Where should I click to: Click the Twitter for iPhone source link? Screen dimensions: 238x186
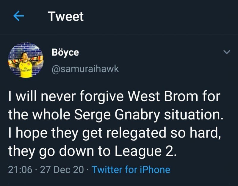131,170
